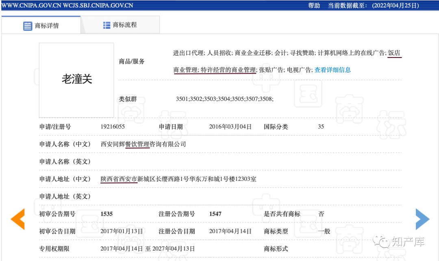Select the similar group codes 3501;3502;3503

[197, 99]
